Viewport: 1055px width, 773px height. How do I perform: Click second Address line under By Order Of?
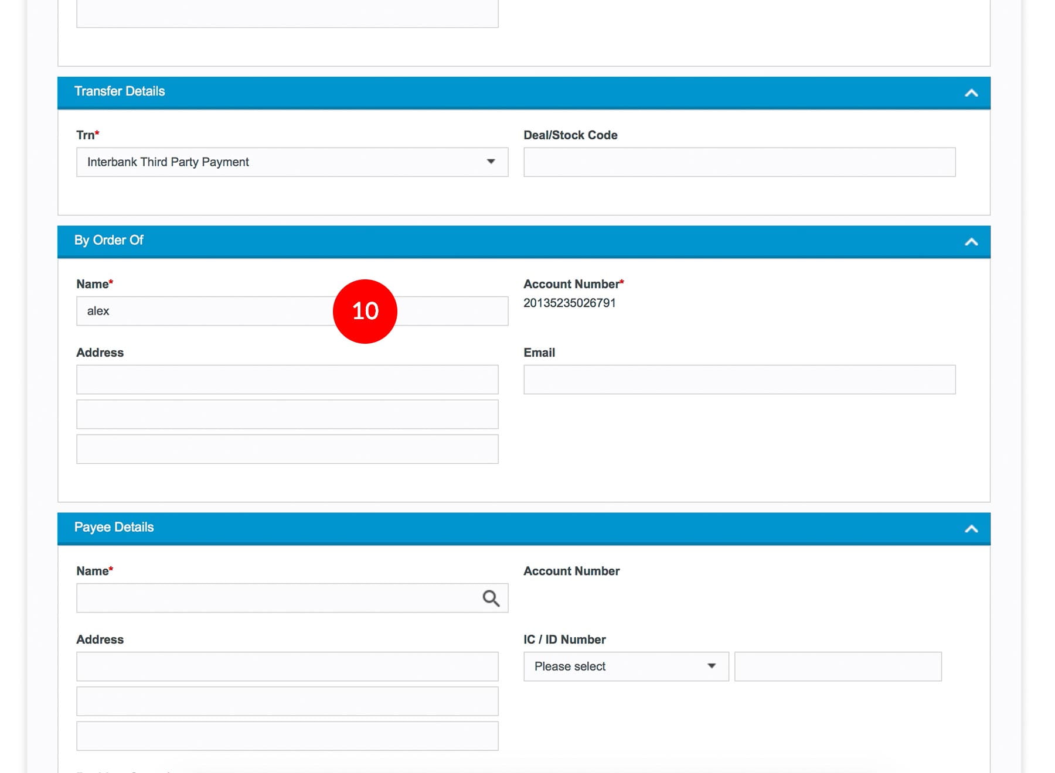287,414
